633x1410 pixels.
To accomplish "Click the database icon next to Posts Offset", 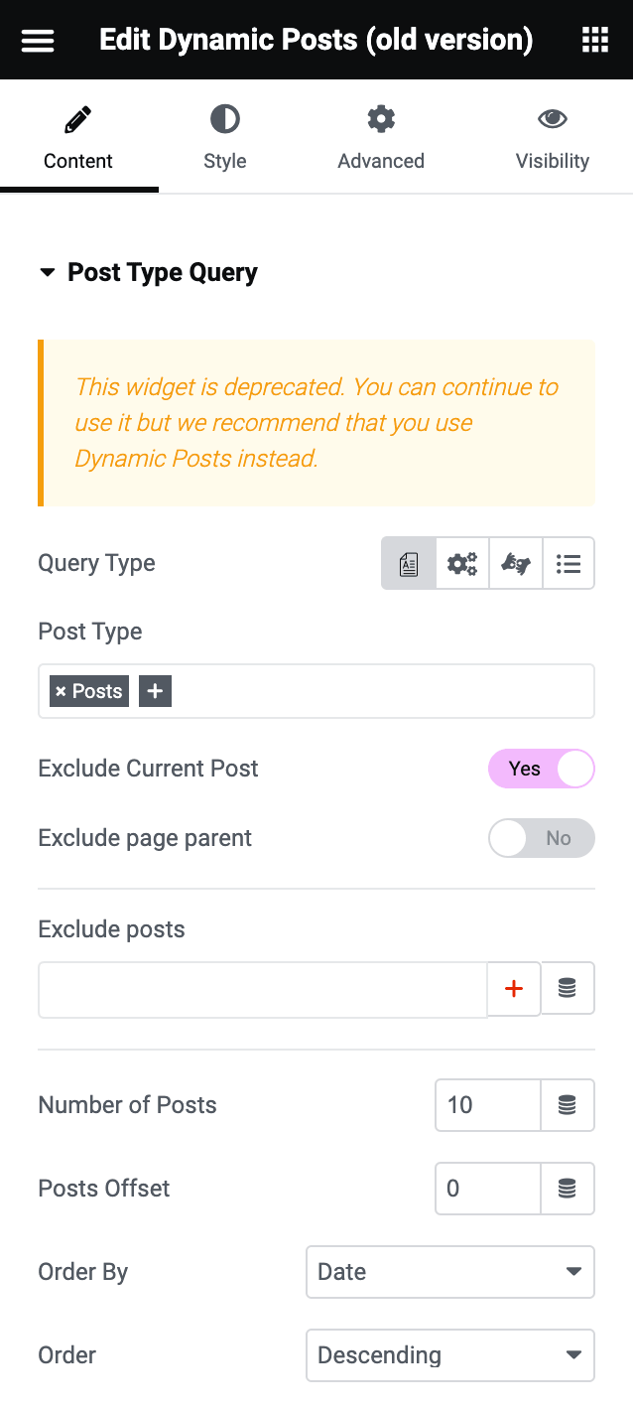I will pos(568,1189).
